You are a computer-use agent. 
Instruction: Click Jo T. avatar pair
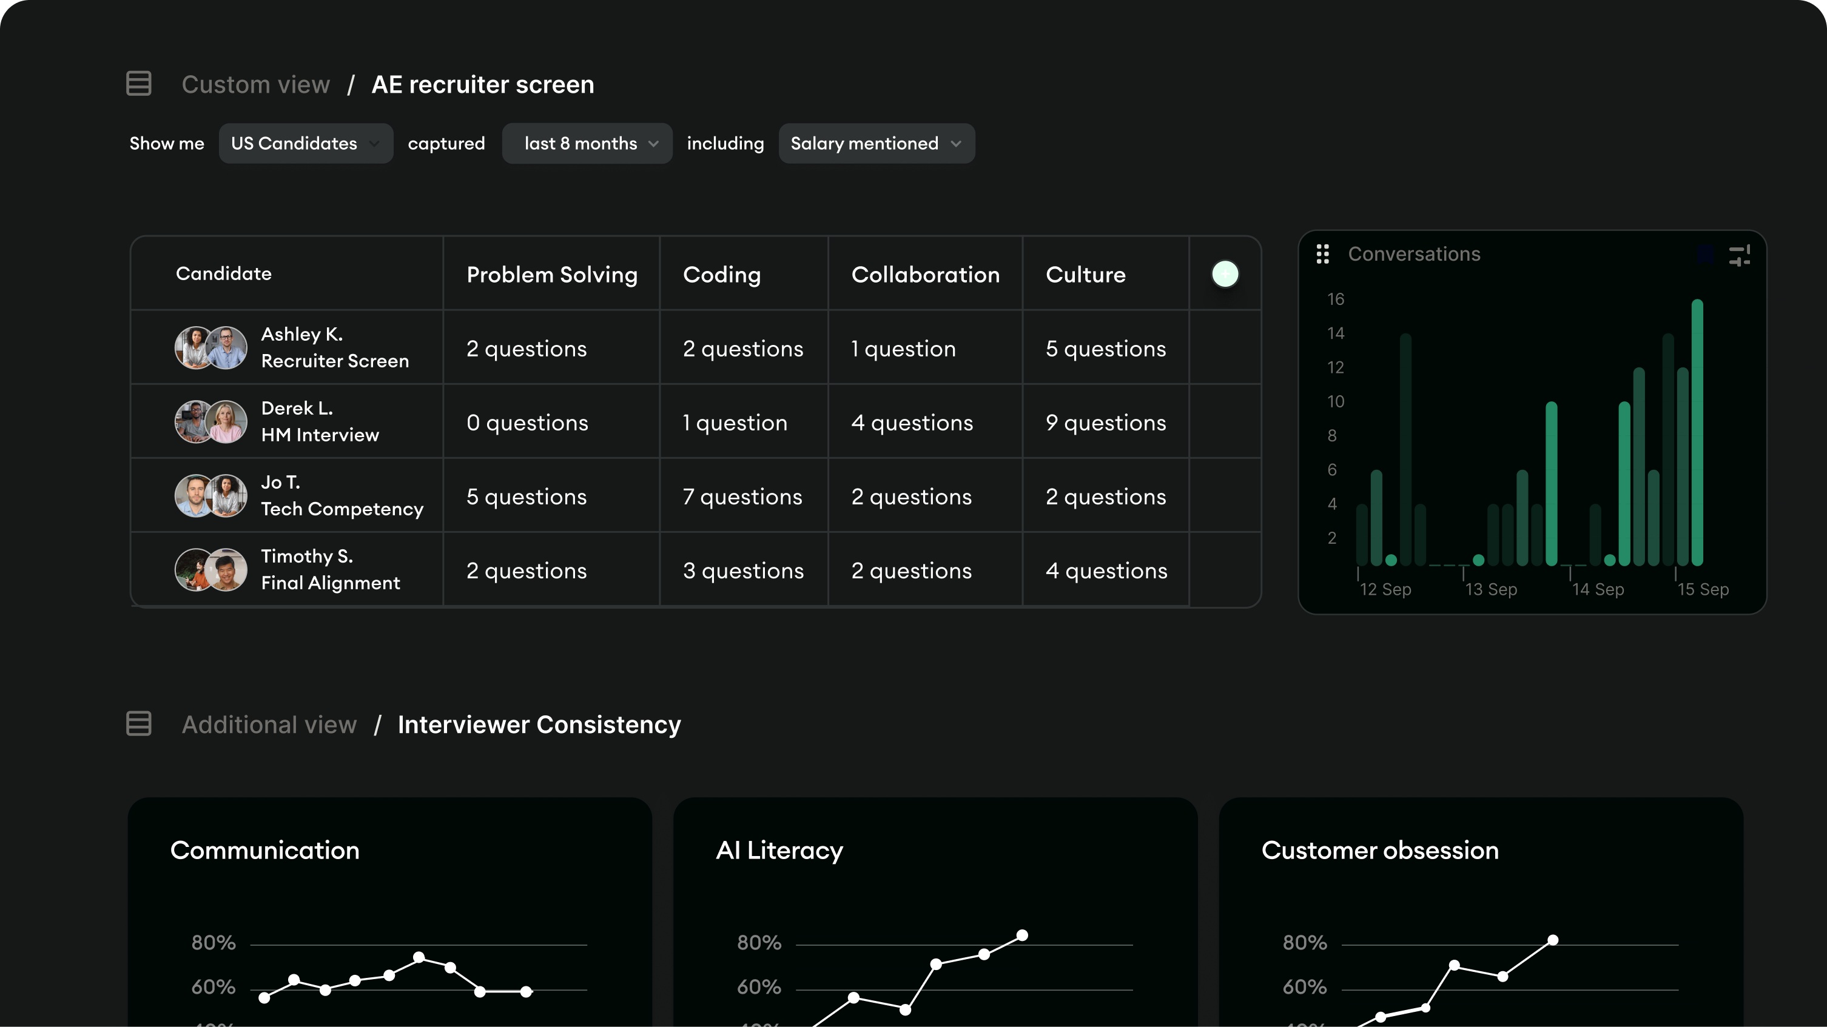pos(210,495)
